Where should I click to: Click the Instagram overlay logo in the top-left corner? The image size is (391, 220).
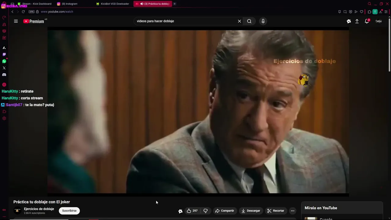point(3,6)
